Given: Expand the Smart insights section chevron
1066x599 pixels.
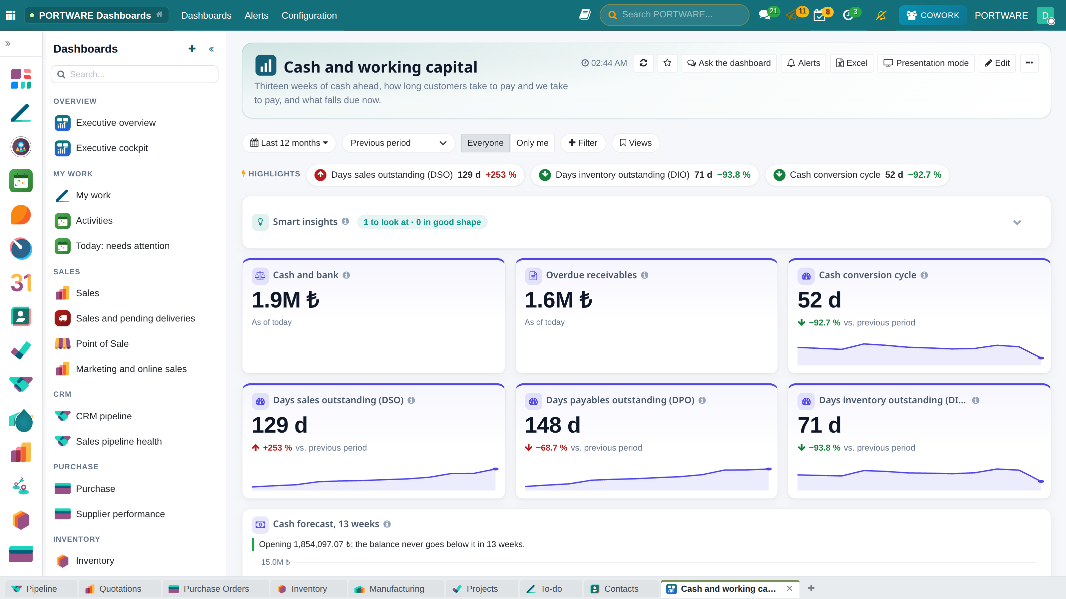Looking at the screenshot, I should [1017, 222].
